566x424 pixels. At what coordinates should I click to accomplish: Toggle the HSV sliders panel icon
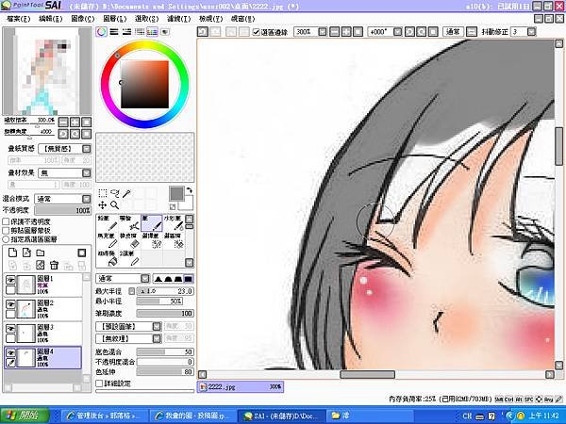click(126, 32)
